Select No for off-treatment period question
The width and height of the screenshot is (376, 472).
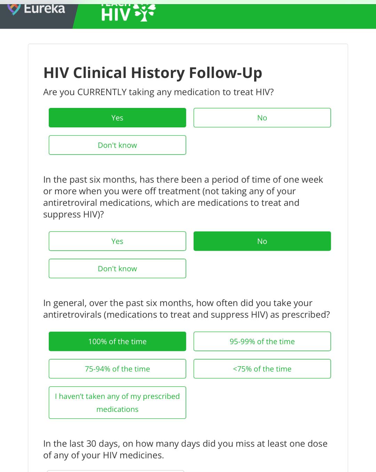(x=262, y=241)
